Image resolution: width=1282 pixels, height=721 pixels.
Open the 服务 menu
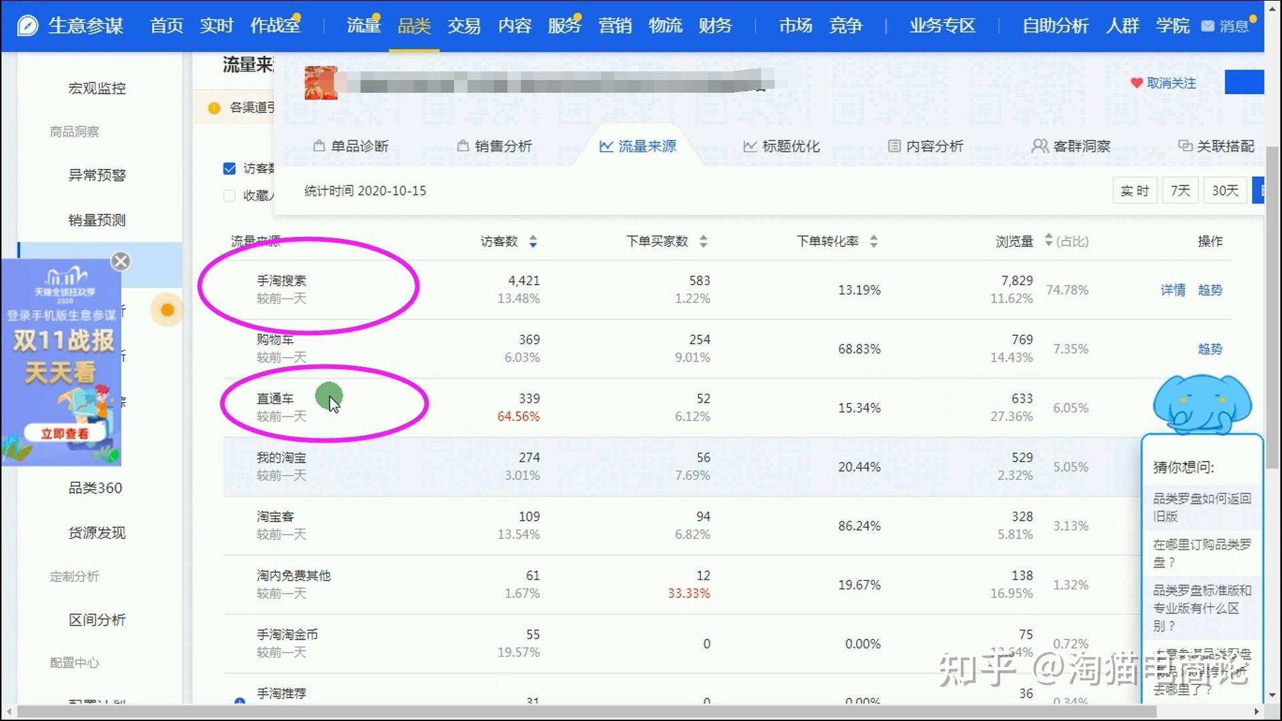[x=564, y=26]
